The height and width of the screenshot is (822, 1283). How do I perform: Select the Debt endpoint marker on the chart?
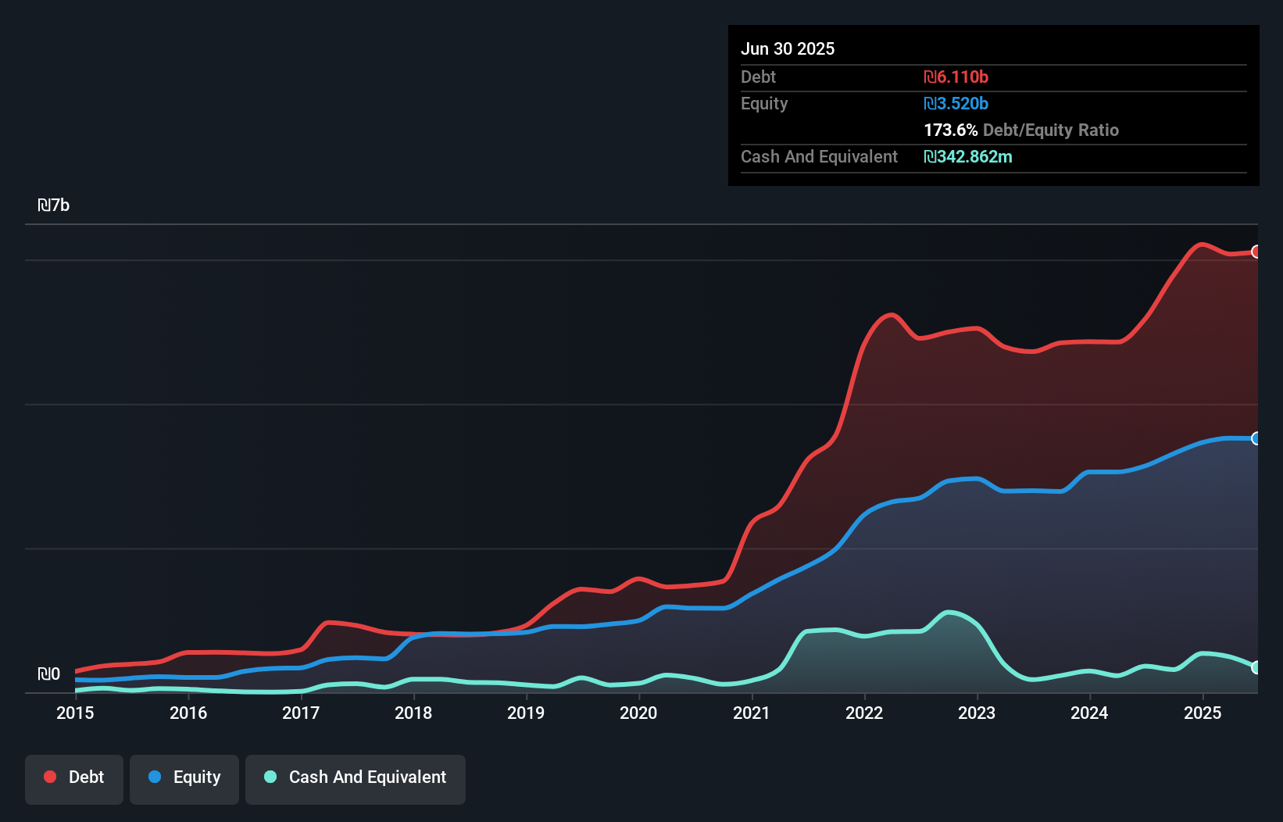1256,252
